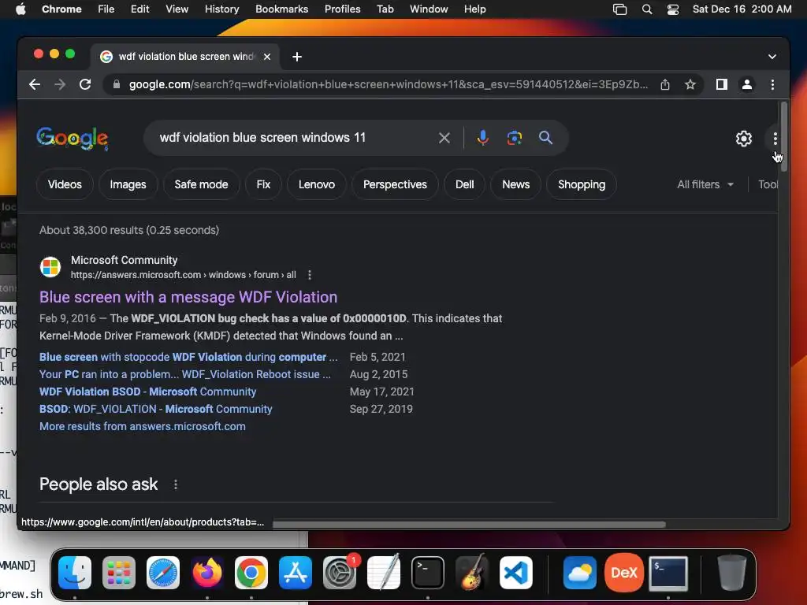Go back with the browser back arrow
The height and width of the screenshot is (605, 807).
pyautogui.click(x=35, y=84)
